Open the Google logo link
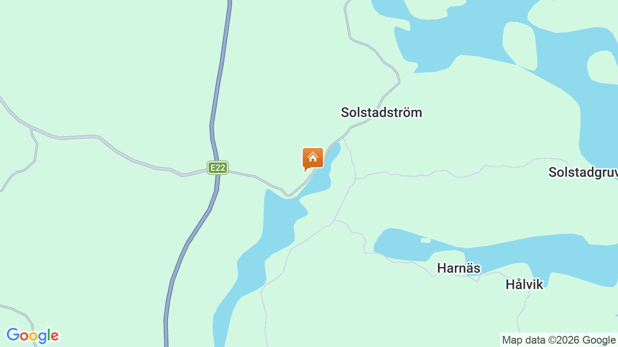 pos(32,335)
